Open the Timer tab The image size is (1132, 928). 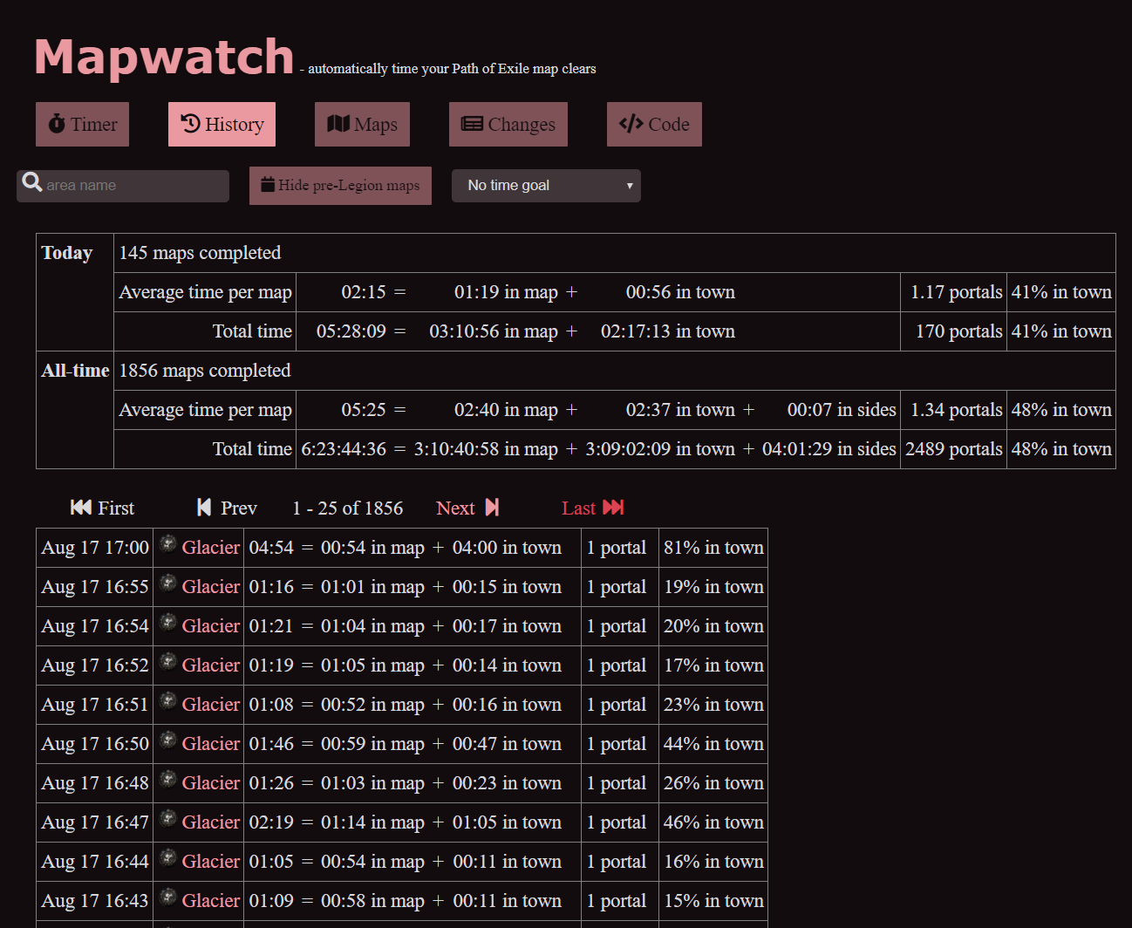point(82,124)
